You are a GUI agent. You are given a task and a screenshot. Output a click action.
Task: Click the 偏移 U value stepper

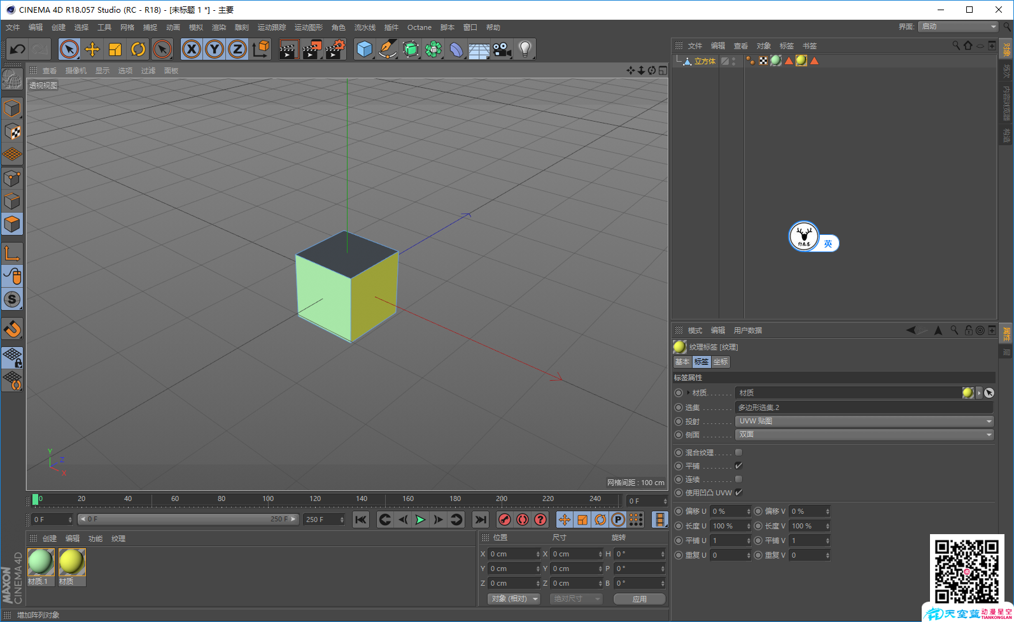pyautogui.click(x=749, y=511)
